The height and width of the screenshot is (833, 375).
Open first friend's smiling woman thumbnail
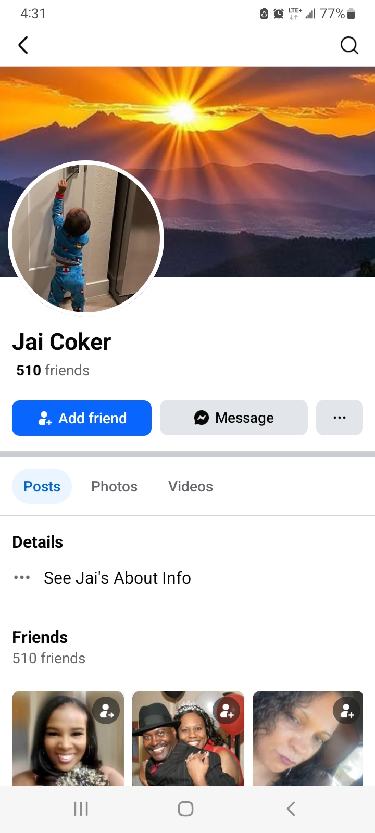(x=68, y=738)
